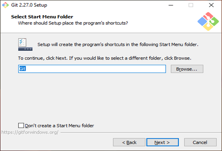This screenshot has width=222, height=151.
Task: Cancel the Git installation
Action: click(x=200, y=142)
